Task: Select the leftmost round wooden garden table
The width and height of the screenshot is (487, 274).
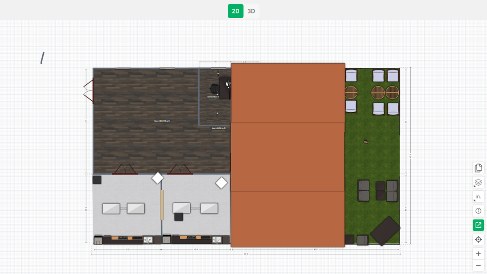Action: [351, 93]
